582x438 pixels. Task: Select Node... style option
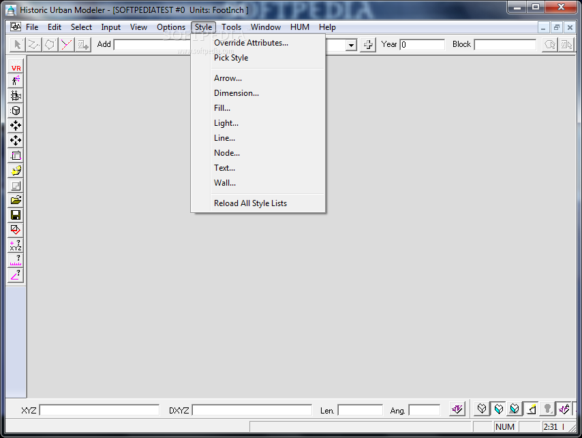[x=258, y=153]
